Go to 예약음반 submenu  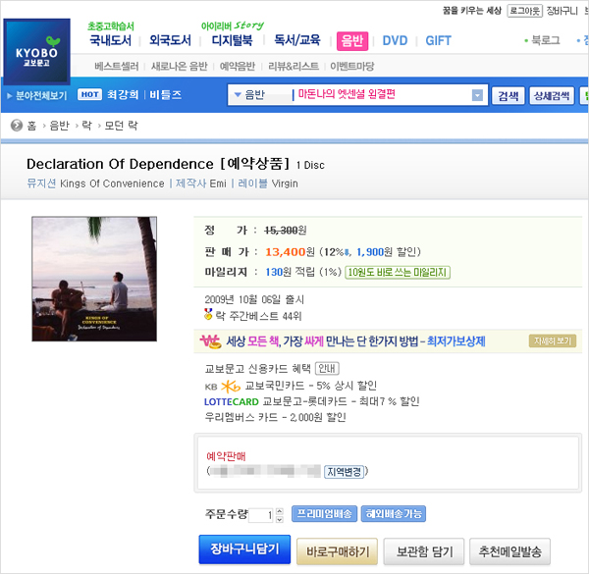pyautogui.click(x=238, y=67)
